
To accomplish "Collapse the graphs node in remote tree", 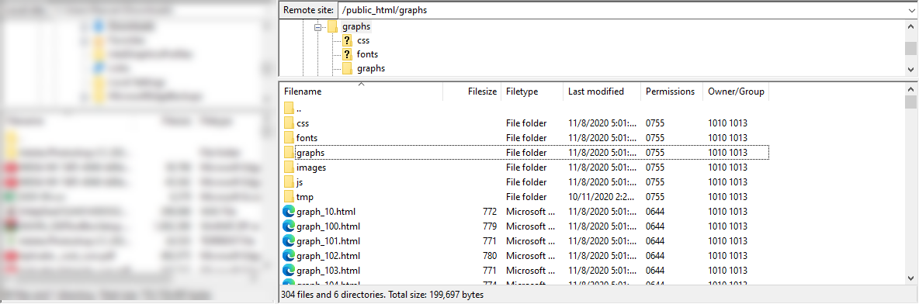I will click(317, 27).
